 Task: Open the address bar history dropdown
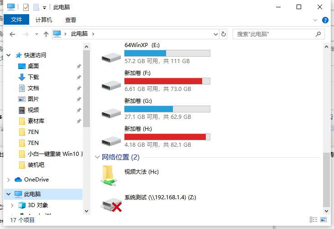click(x=216, y=34)
